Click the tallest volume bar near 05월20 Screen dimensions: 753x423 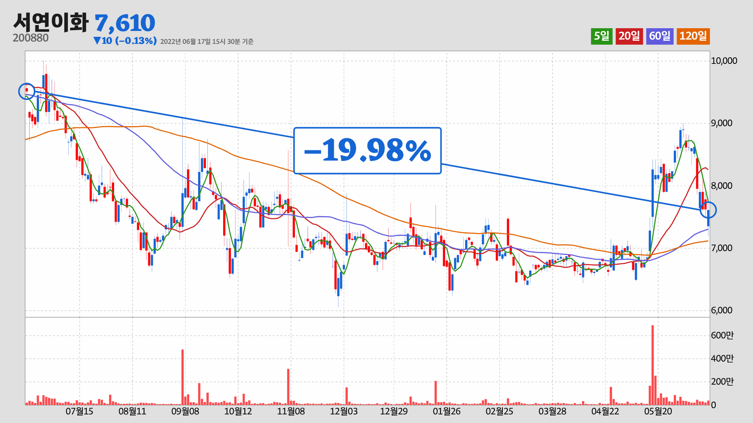coord(653,365)
